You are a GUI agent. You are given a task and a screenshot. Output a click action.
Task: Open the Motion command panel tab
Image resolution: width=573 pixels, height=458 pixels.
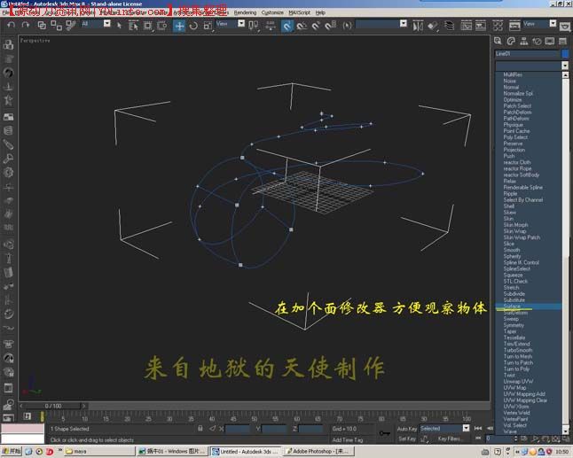pos(538,41)
